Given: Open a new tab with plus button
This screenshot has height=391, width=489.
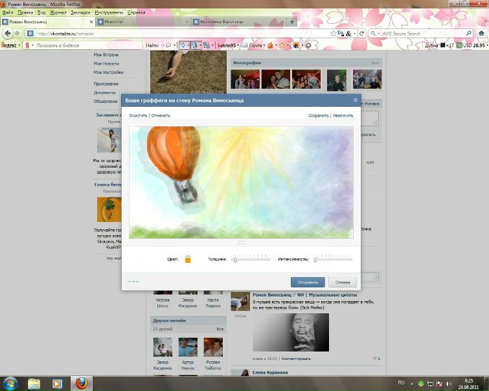Looking at the screenshot, I should point(292,22).
